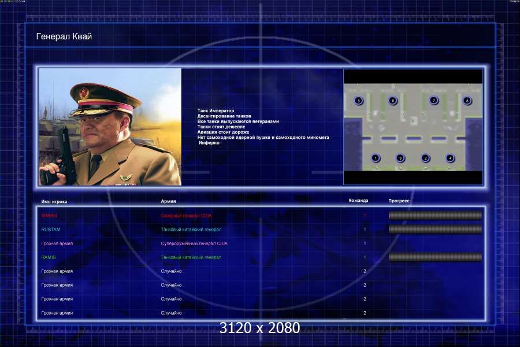520x347 pixels.
Task: Click RUSTAM's loading progress bar
Action: tap(435, 229)
